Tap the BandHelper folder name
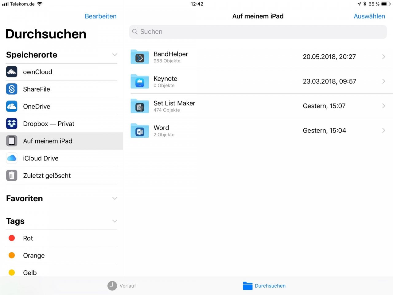 [171, 54]
